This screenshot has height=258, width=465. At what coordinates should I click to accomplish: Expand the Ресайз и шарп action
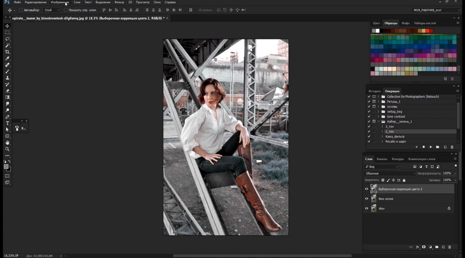coord(382,142)
